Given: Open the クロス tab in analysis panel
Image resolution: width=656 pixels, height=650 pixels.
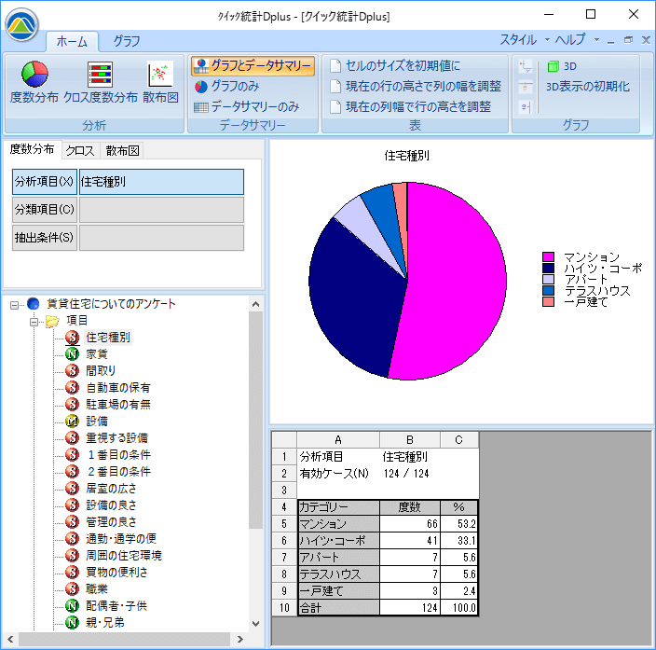Looking at the screenshot, I should click(x=79, y=150).
